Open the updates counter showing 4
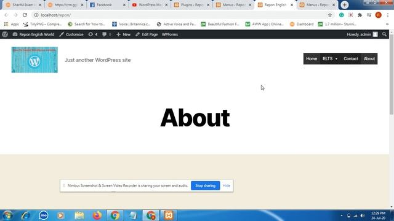 [93, 34]
